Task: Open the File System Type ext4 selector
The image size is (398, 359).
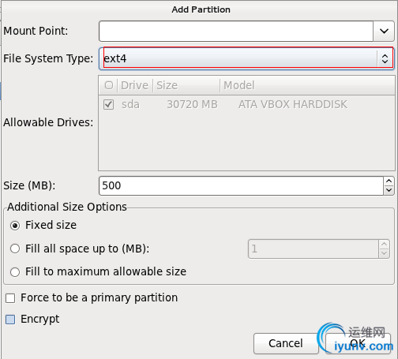Action: coord(246,58)
